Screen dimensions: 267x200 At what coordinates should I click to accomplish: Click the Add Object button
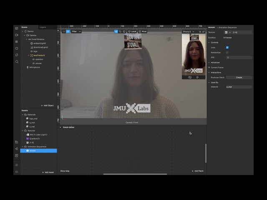[x=47, y=105]
